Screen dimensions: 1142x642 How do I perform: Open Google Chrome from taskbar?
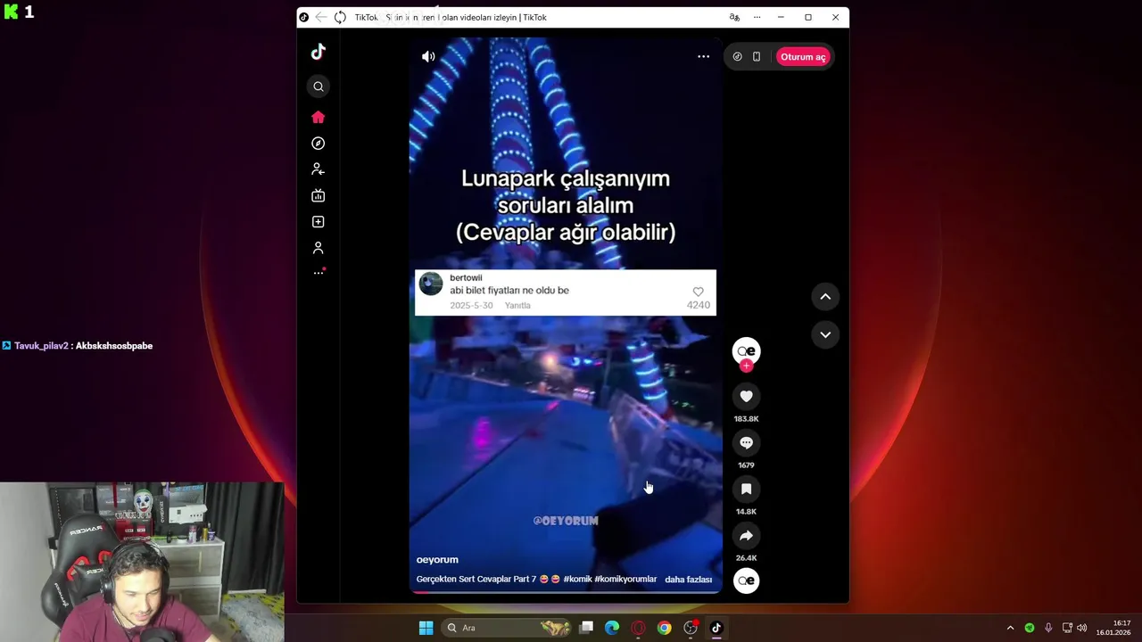(x=664, y=628)
